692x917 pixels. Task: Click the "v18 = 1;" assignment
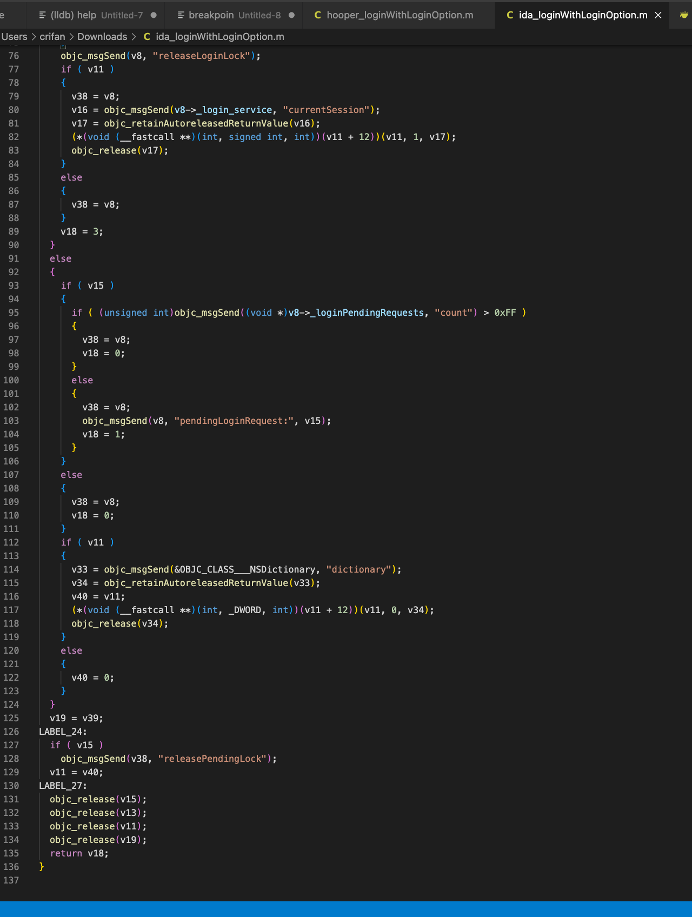[x=103, y=434]
